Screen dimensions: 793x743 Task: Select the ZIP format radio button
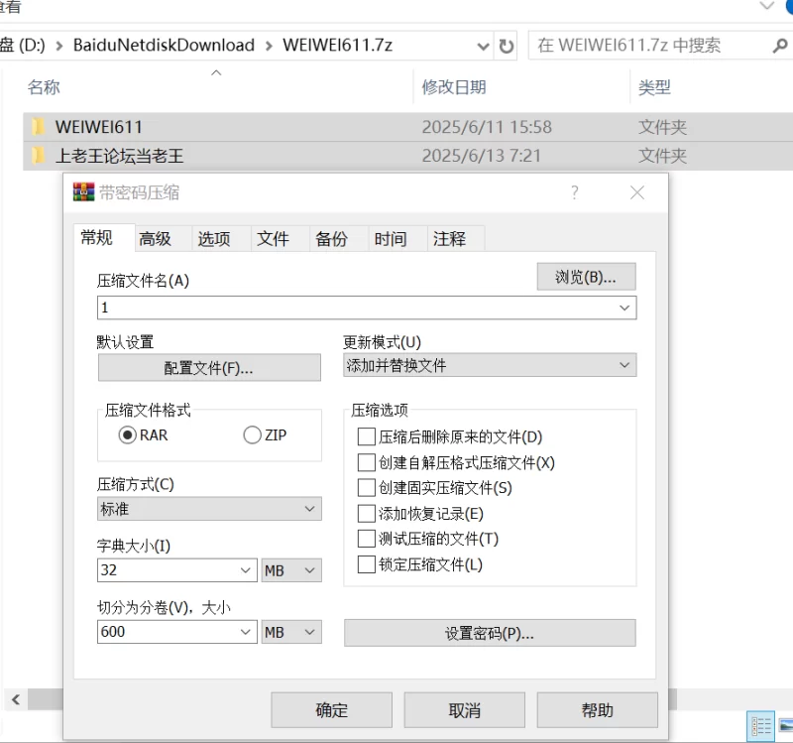pyautogui.click(x=252, y=434)
